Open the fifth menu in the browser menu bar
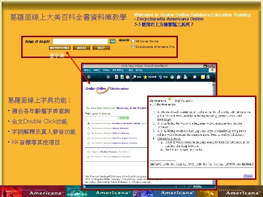Image resolution: width=263 pixels, height=197 pixels. pos(131,70)
